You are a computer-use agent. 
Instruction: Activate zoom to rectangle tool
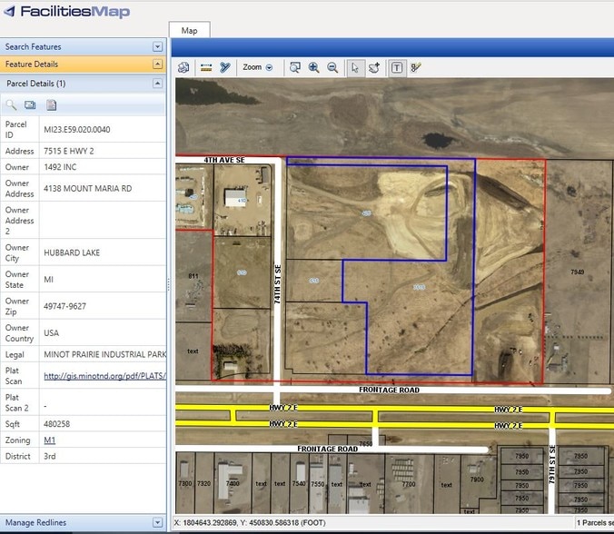coord(295,67)
